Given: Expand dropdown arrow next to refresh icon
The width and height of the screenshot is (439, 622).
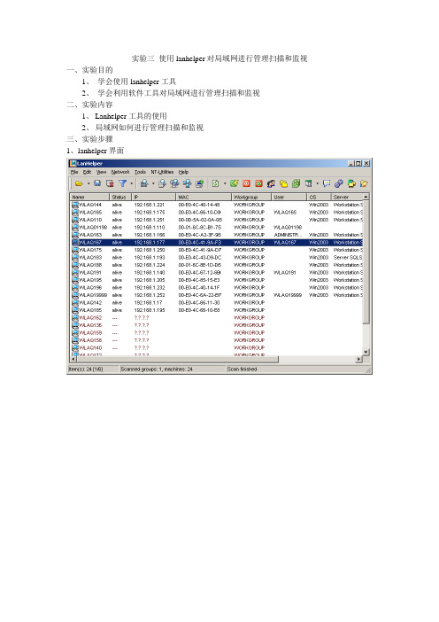Looking at the screenshot, I should [225, 183].
